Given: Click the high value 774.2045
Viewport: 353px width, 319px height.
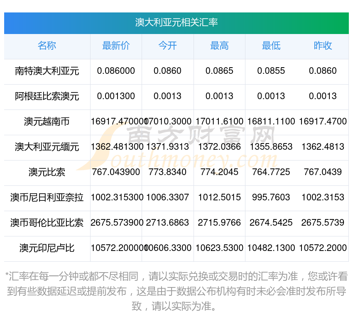Looking at the screenshot, I should [x=220, y=172].
